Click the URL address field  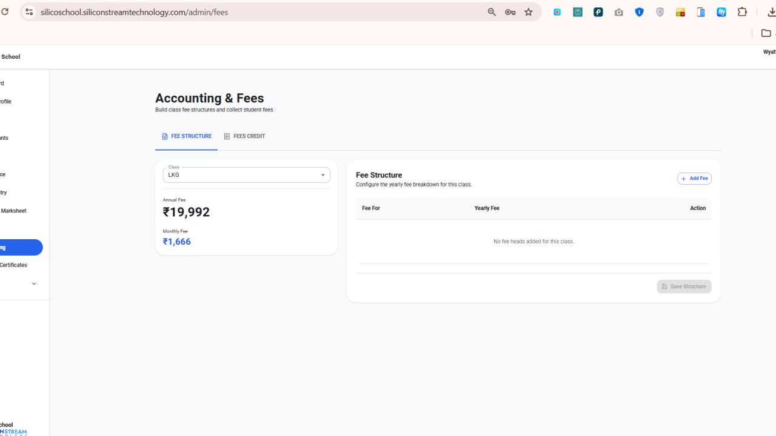pos(261,12)
